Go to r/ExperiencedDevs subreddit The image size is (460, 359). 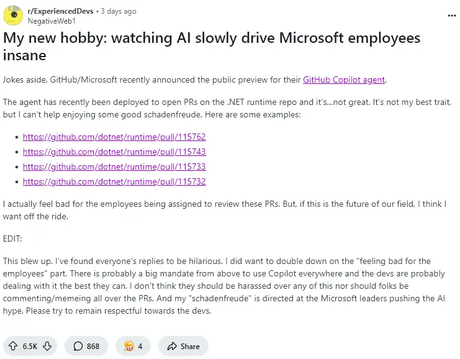pos(60,11)
